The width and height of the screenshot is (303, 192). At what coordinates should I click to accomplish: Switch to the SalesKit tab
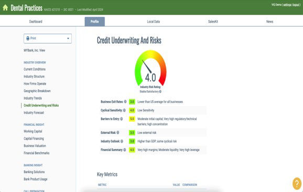(x=213, y=22)
